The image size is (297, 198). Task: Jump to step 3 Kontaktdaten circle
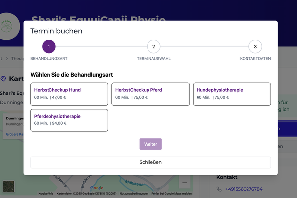tap(255, 47)
